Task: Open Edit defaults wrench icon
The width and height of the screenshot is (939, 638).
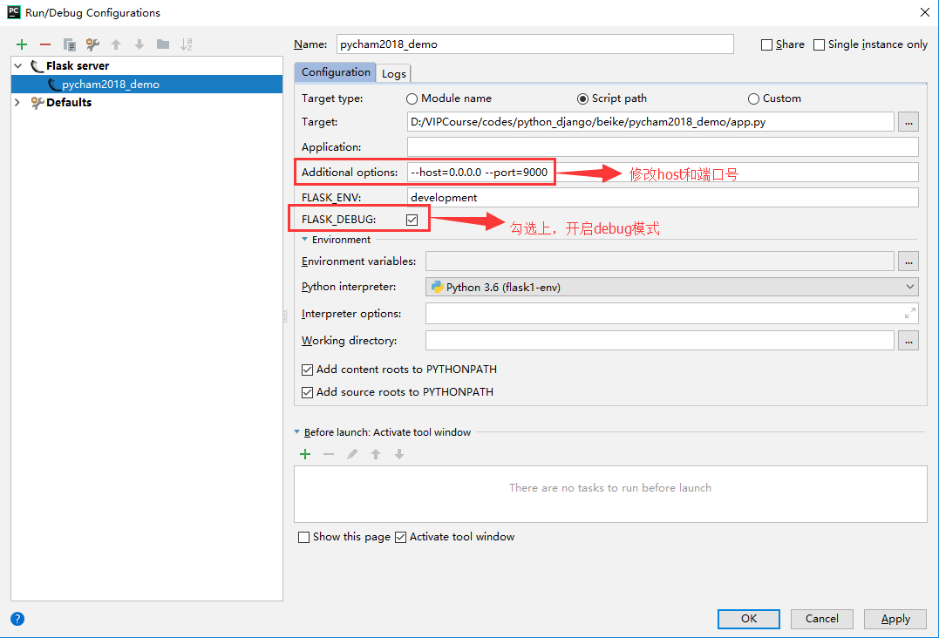Action: point(92,44)
